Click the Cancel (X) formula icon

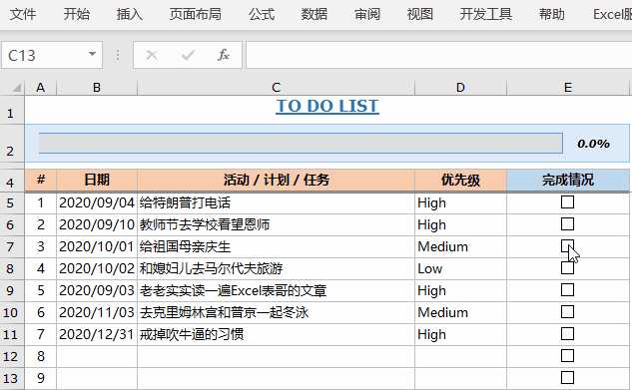tap(152, 55)
